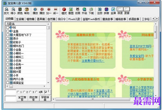This screenshot has width=166, height=110.
Task: Click the 下载 download icon
Action: point(91,10)
